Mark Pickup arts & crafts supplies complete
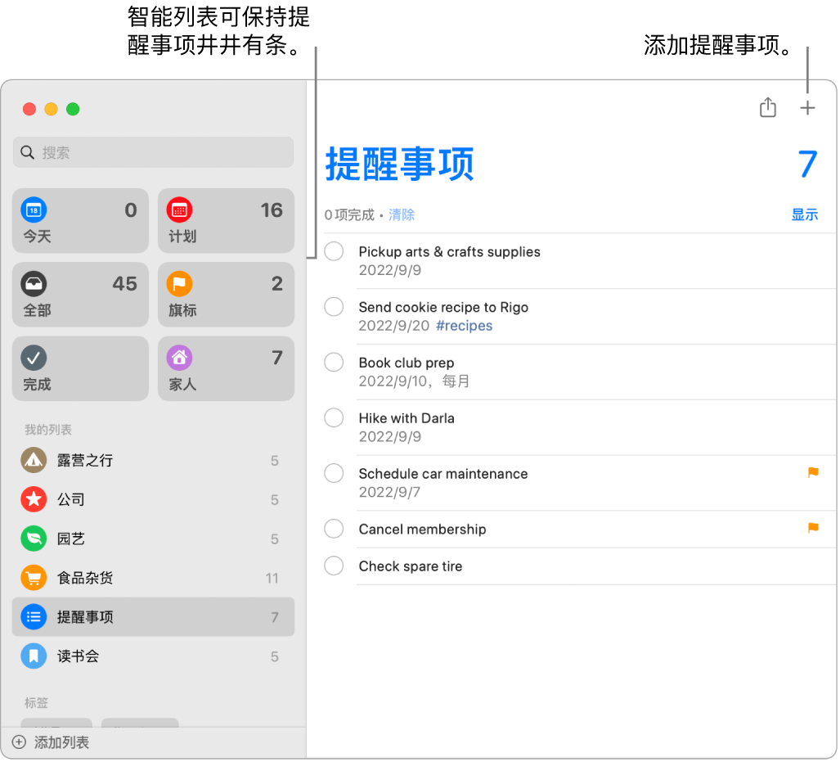The height and width of the screenshot is (762, 840). point(334,251)
